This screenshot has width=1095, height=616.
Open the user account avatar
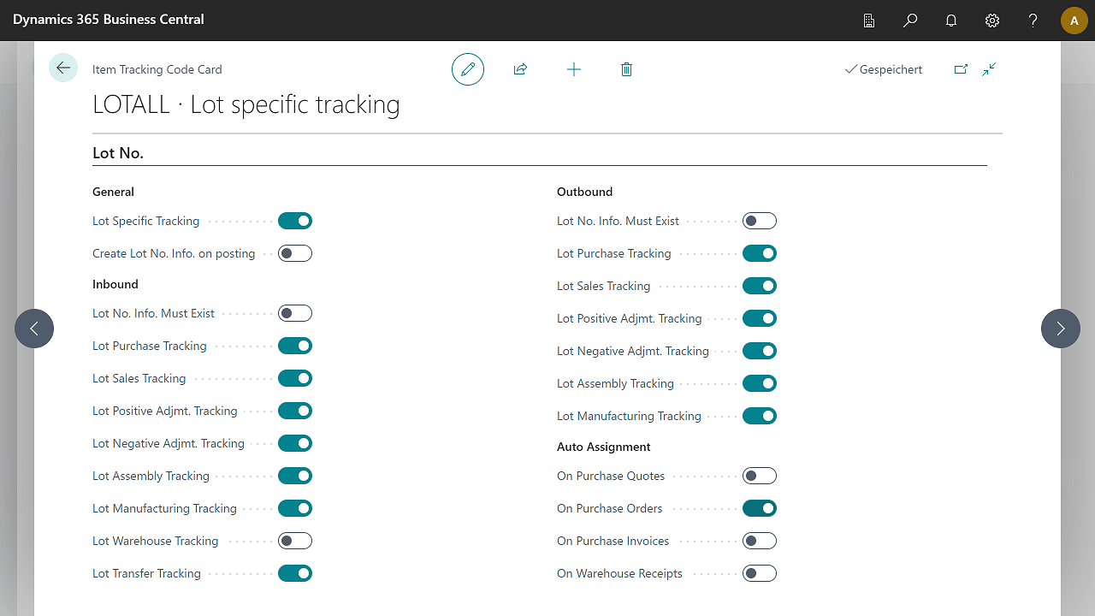coord(1074,21)
